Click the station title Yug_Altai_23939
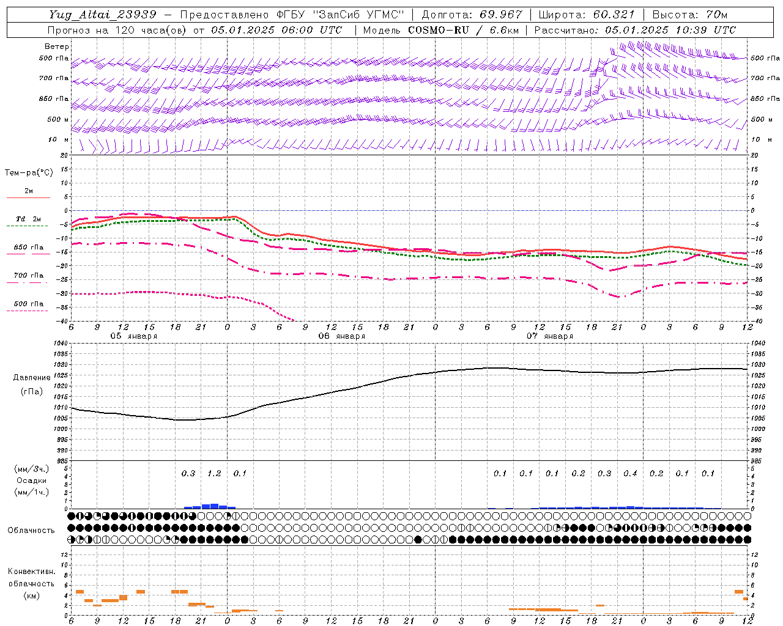The height and width of the screenshot is (626, 783). (103, 15)
